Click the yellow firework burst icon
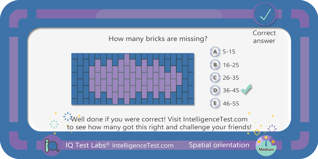The image size is (318, 159). point(257,132)
